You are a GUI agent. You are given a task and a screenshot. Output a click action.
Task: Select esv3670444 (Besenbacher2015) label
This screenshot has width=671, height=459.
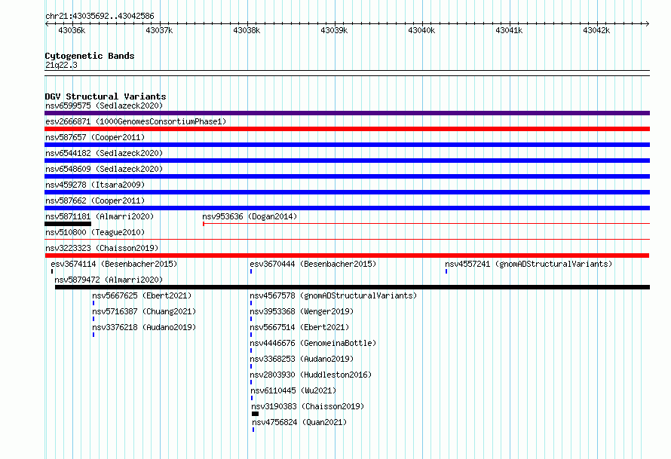click(x=313, y=264)
